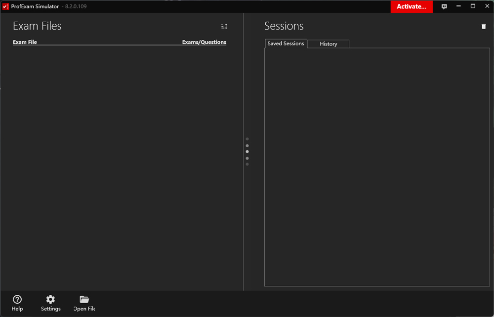Delete sessions using the trash icon
Screen dimensions: 494x317
coord(484,27)
